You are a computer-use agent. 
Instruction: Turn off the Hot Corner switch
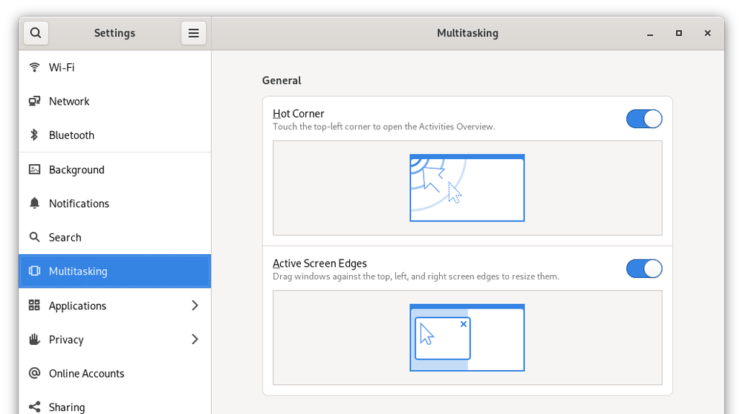644,119
